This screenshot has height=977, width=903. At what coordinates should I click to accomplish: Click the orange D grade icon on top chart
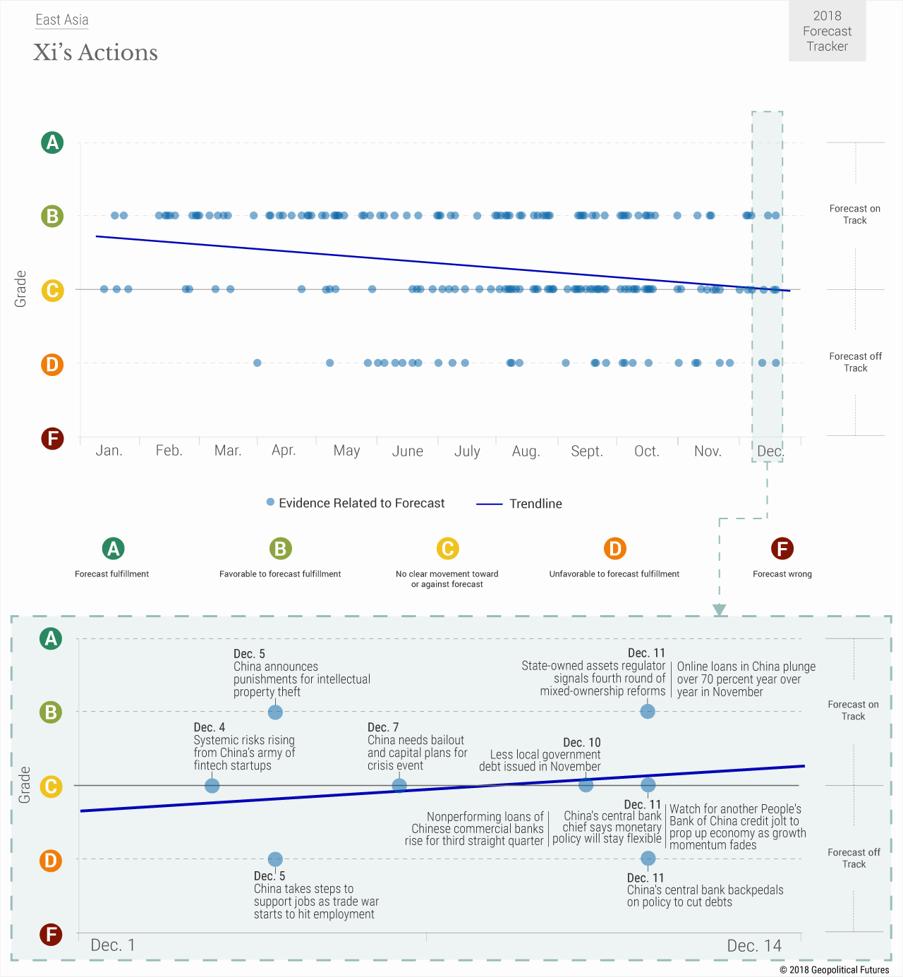pyautogui.click(x=52, y=365)
